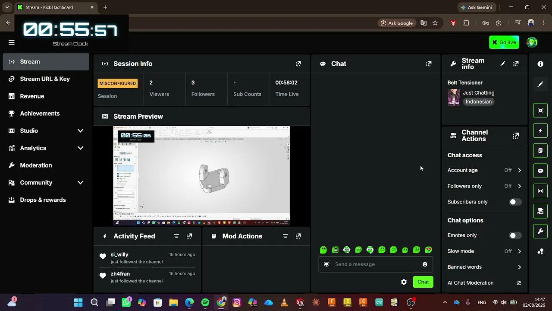
Task: Click the Stream Preview video thumbnail
Action: [201, 176]
